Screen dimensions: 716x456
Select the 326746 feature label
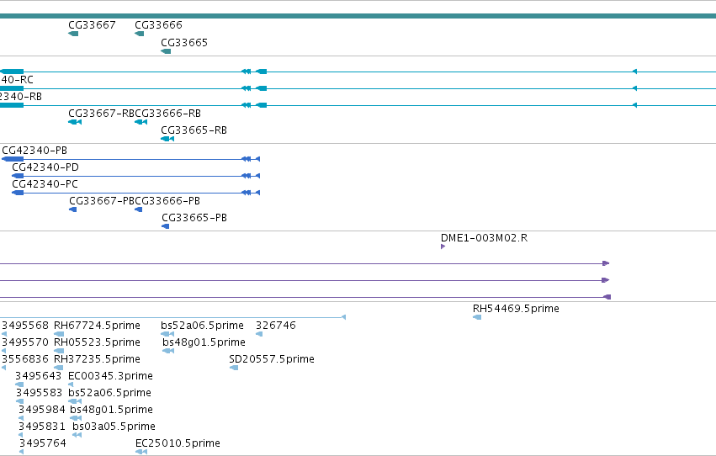tap(276, 326)
